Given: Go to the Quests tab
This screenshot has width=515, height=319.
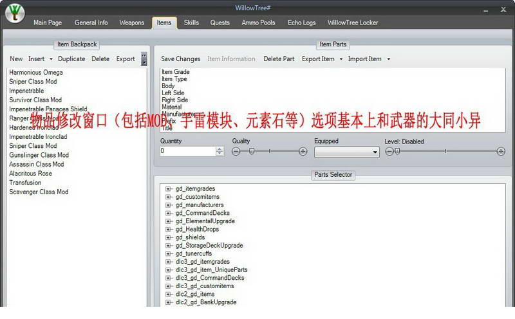Looking at the screenshot, I should pos(220,23).
